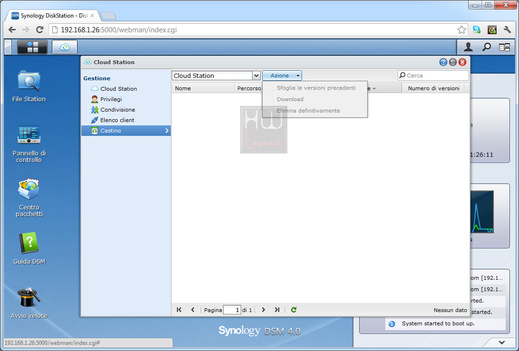
Task: Navigate back in browser
Action: [12, 30]
